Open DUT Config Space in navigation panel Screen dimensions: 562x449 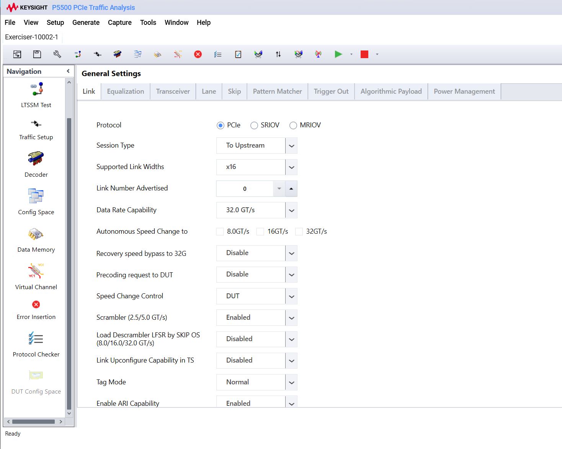[36, 382]
